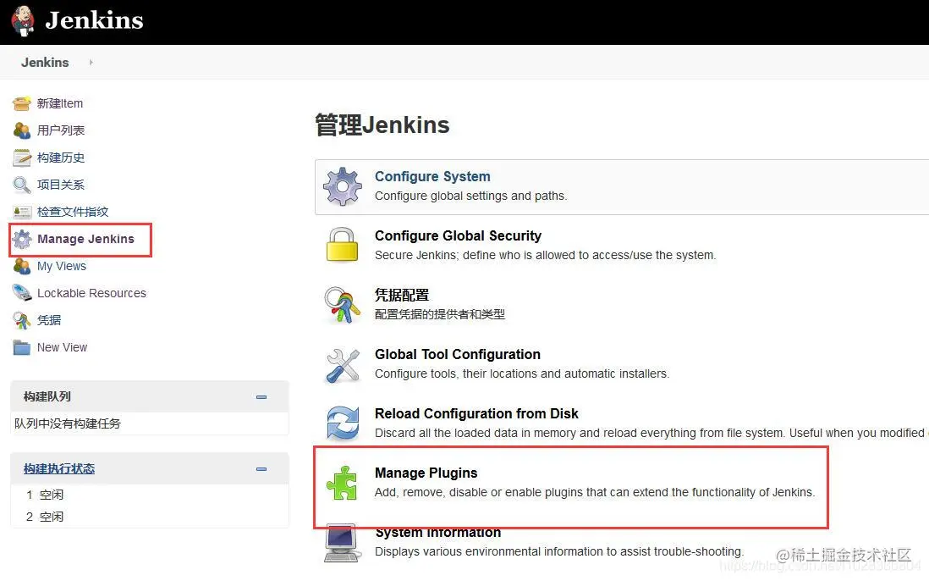Click 队列中没有构建任务 text
The width and height of the screenshot is (929, 581).
(68, 423)
